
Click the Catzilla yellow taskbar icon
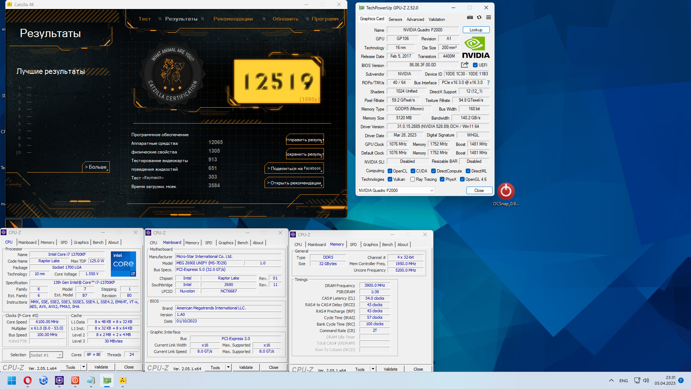[x=123, y=380]
